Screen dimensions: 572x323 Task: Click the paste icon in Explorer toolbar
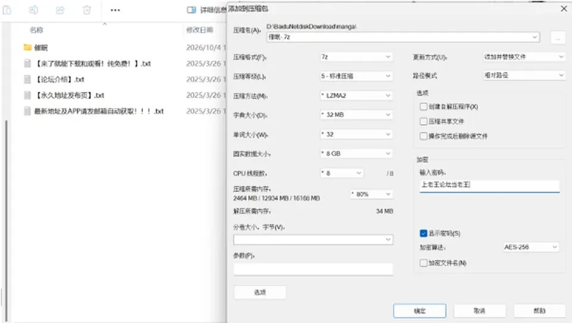[x=7, y=10]
